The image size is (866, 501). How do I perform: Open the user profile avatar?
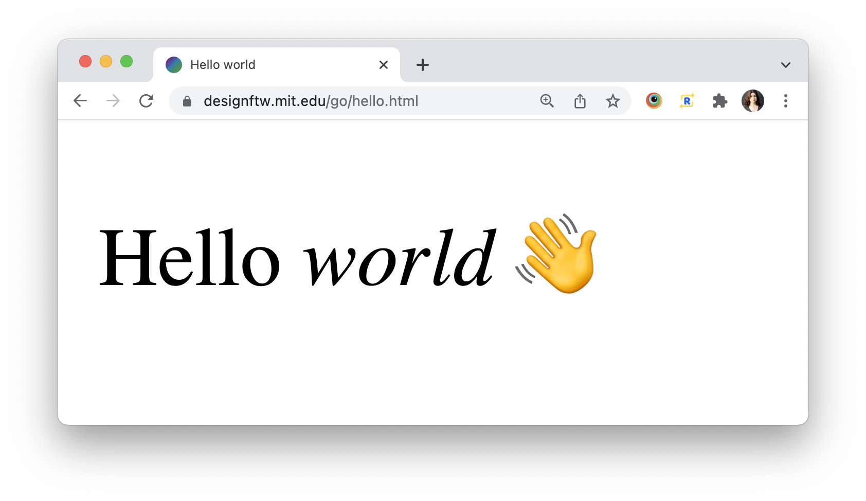pos(753,101)
